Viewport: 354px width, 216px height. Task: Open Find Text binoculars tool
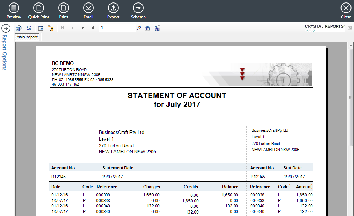147,28
